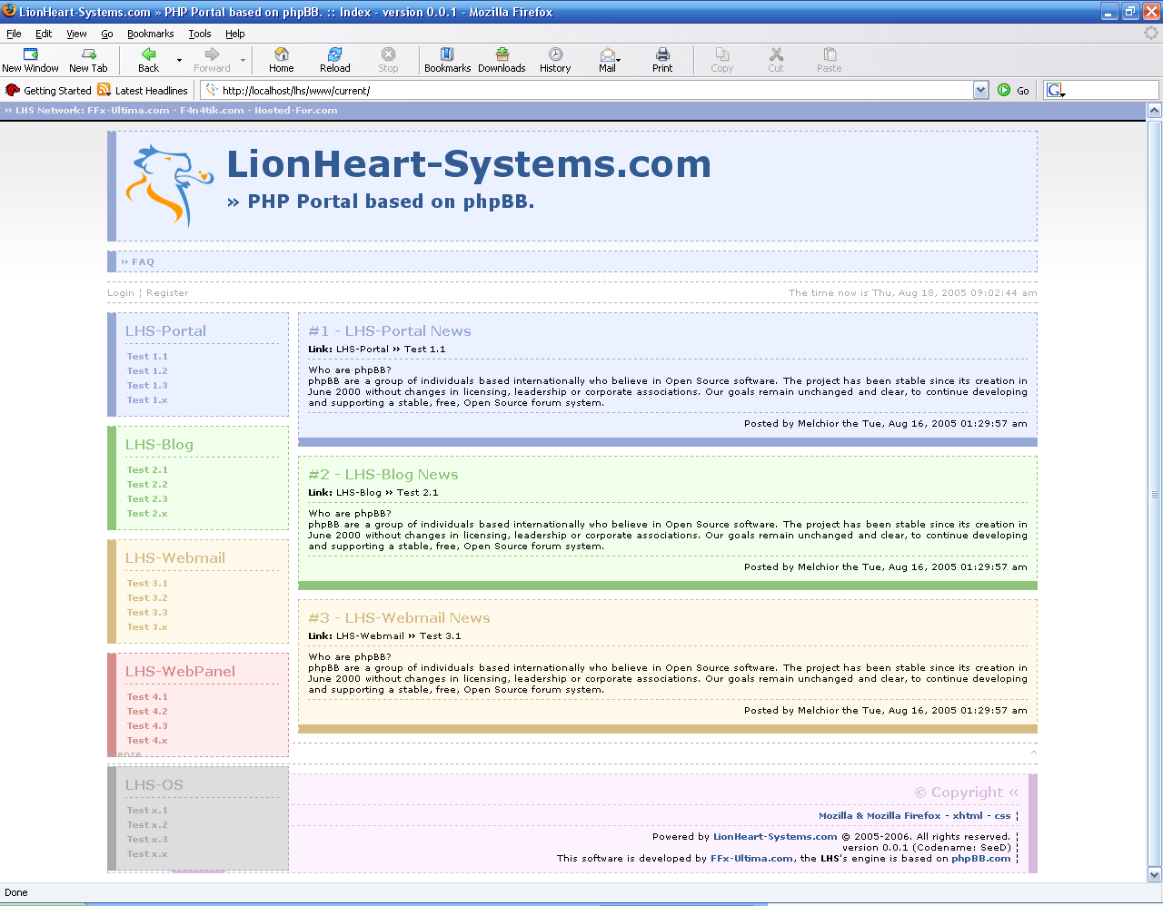Open LionHeart-Systems.com footer link
Viewport: 1163px width, 906px height.
click(x=775, y=836)
